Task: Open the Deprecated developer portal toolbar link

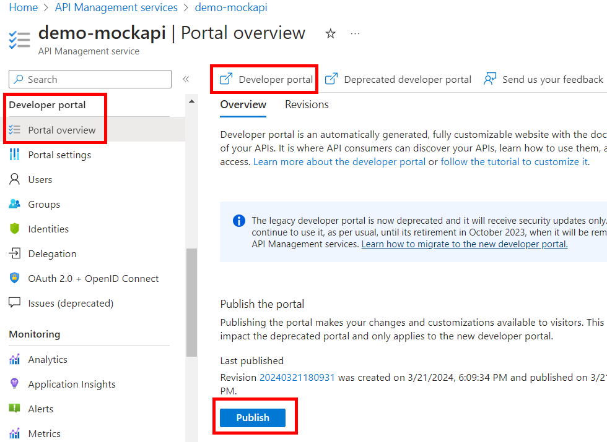Action: pyautogui.click(x=398, y=79)
